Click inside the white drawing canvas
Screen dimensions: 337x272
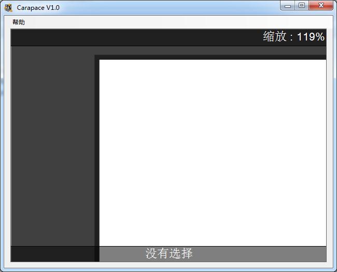[213, 153]
